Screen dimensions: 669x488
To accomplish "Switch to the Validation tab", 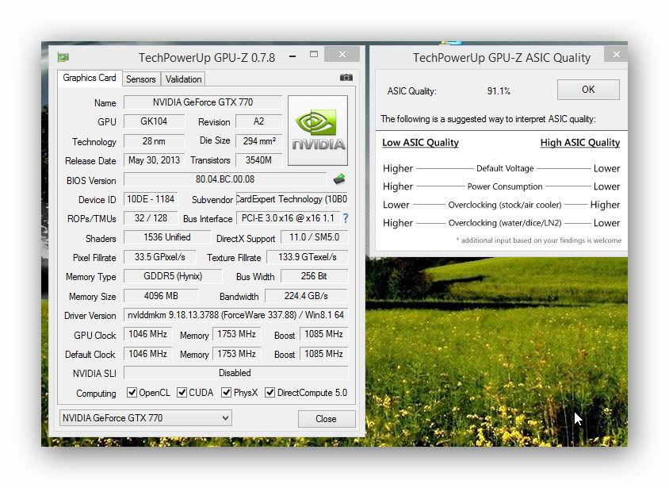I will pos(183,79).
